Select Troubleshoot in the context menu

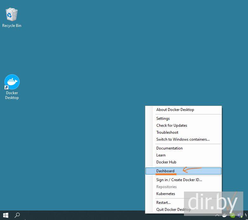tap(184, 132)
